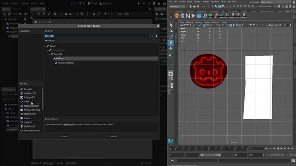296x166 pixels.
Task: Jump to start of Maya playback range
Action: click(267, 148)
